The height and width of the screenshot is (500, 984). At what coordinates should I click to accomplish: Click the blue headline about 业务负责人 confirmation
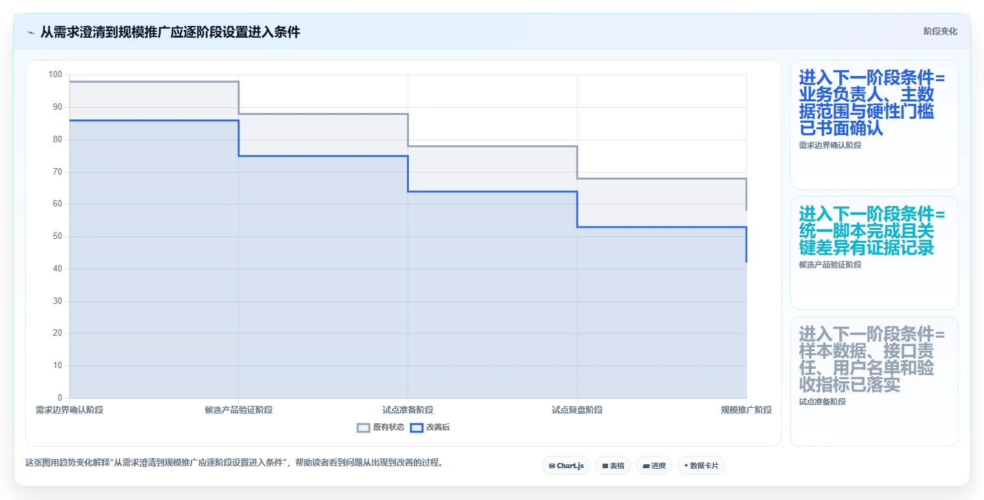pyautogui.click(x=872, y=103)
